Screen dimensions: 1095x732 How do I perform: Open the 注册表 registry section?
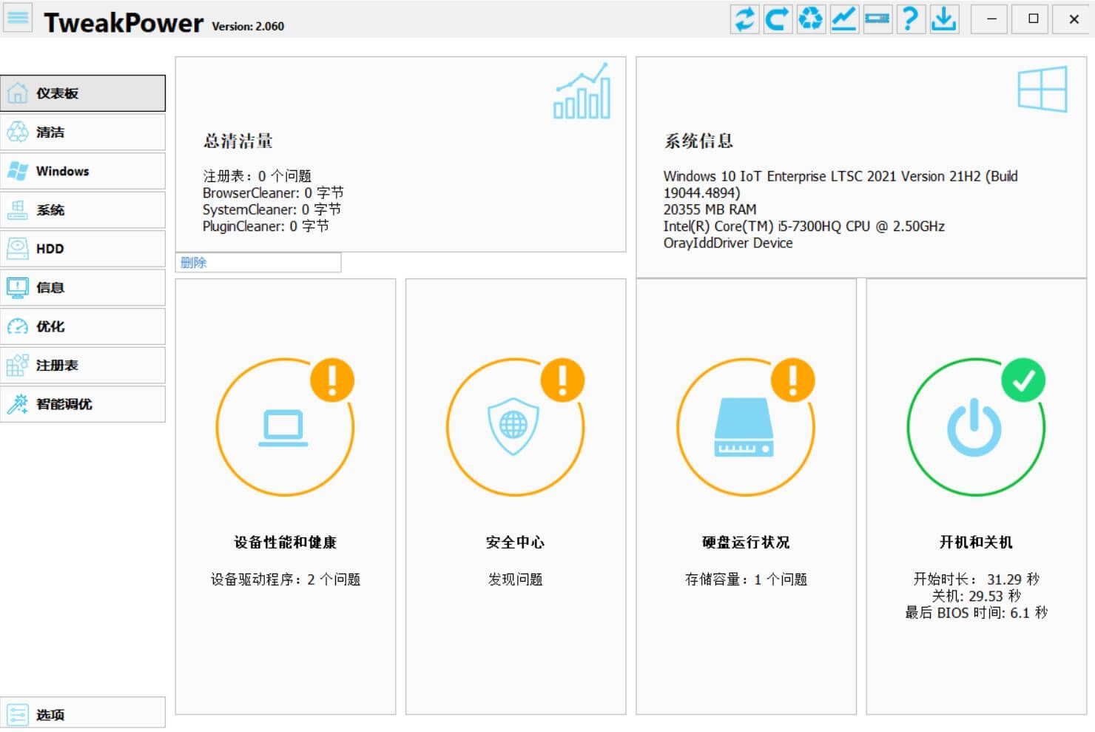tap(83, 366)
